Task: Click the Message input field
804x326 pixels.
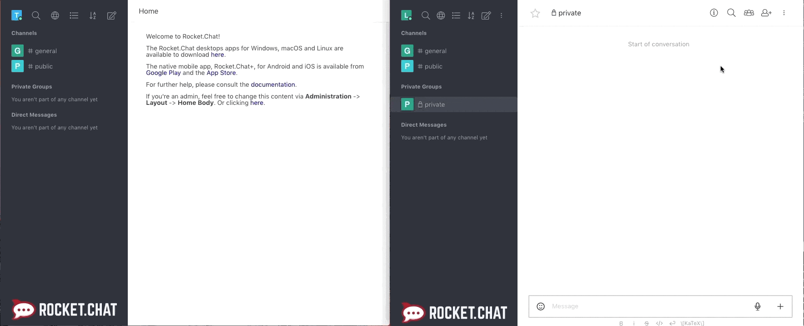Action: point(649,306)
